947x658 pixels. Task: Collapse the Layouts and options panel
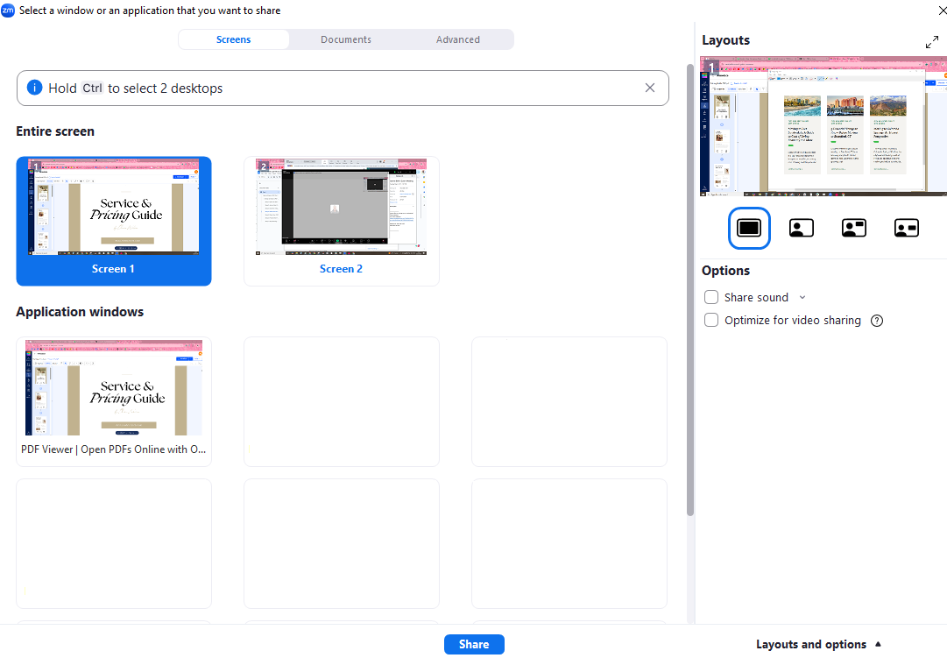coord(819,644)
